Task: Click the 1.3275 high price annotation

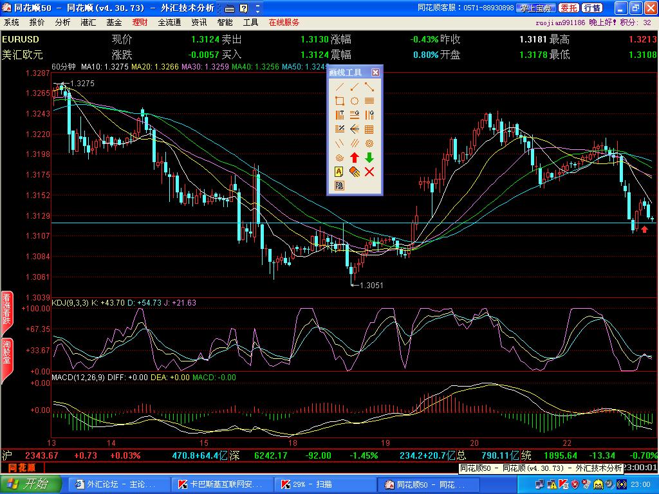Action: 82,83
